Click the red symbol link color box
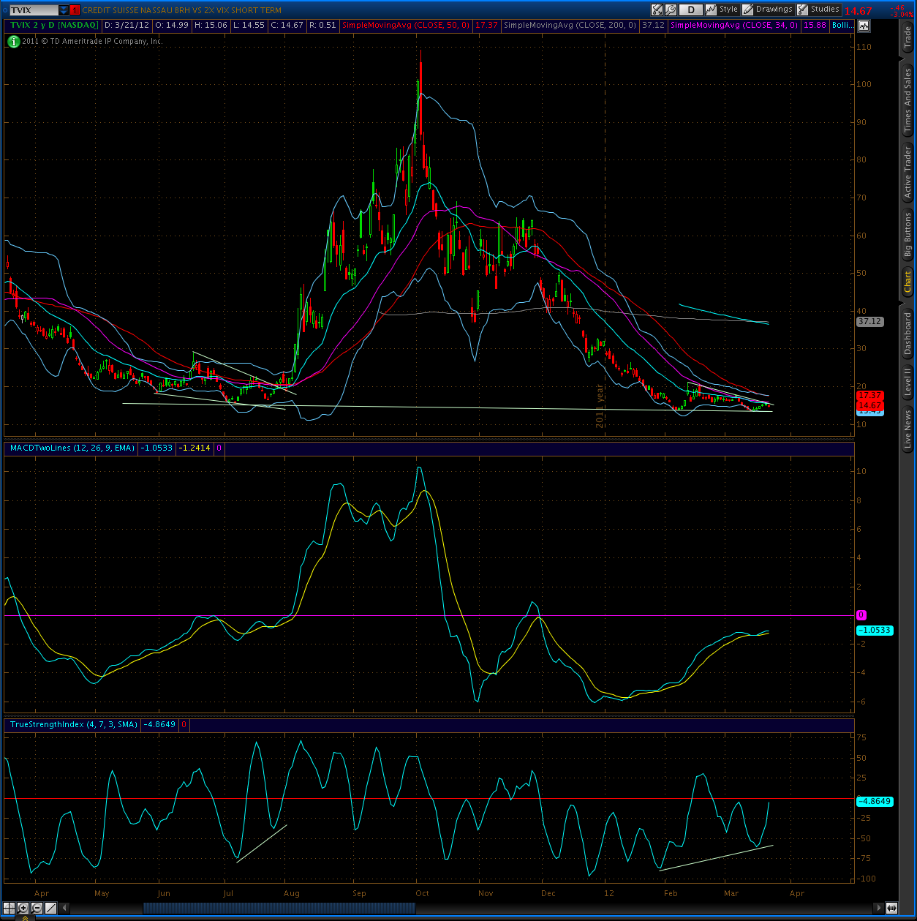Image resolution: width=917 pixels, height=921 pixels. 75,10
